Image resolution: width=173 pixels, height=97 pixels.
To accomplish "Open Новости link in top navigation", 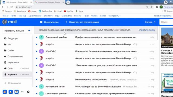I will [78, 16].
